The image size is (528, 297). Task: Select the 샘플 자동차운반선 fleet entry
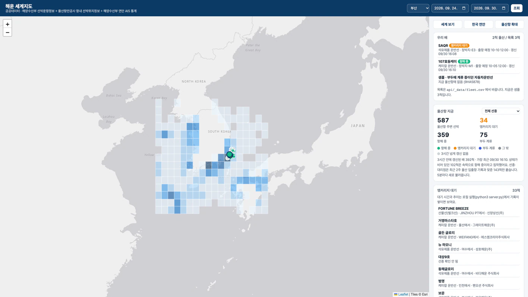[x=478, y=80]
